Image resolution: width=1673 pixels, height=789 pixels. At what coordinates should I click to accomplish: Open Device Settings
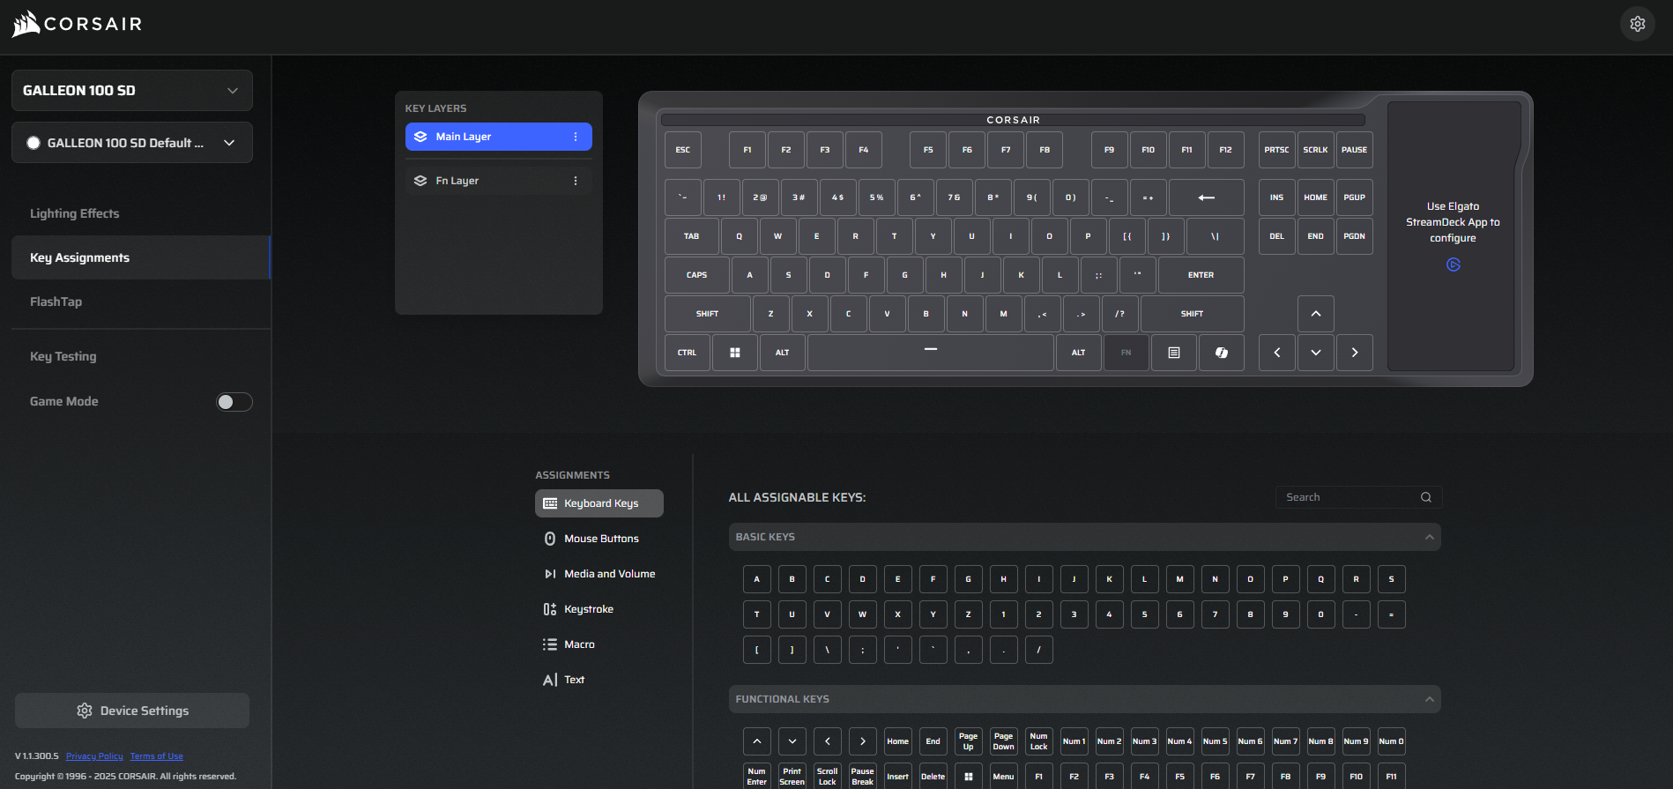[x=132, y=711]
